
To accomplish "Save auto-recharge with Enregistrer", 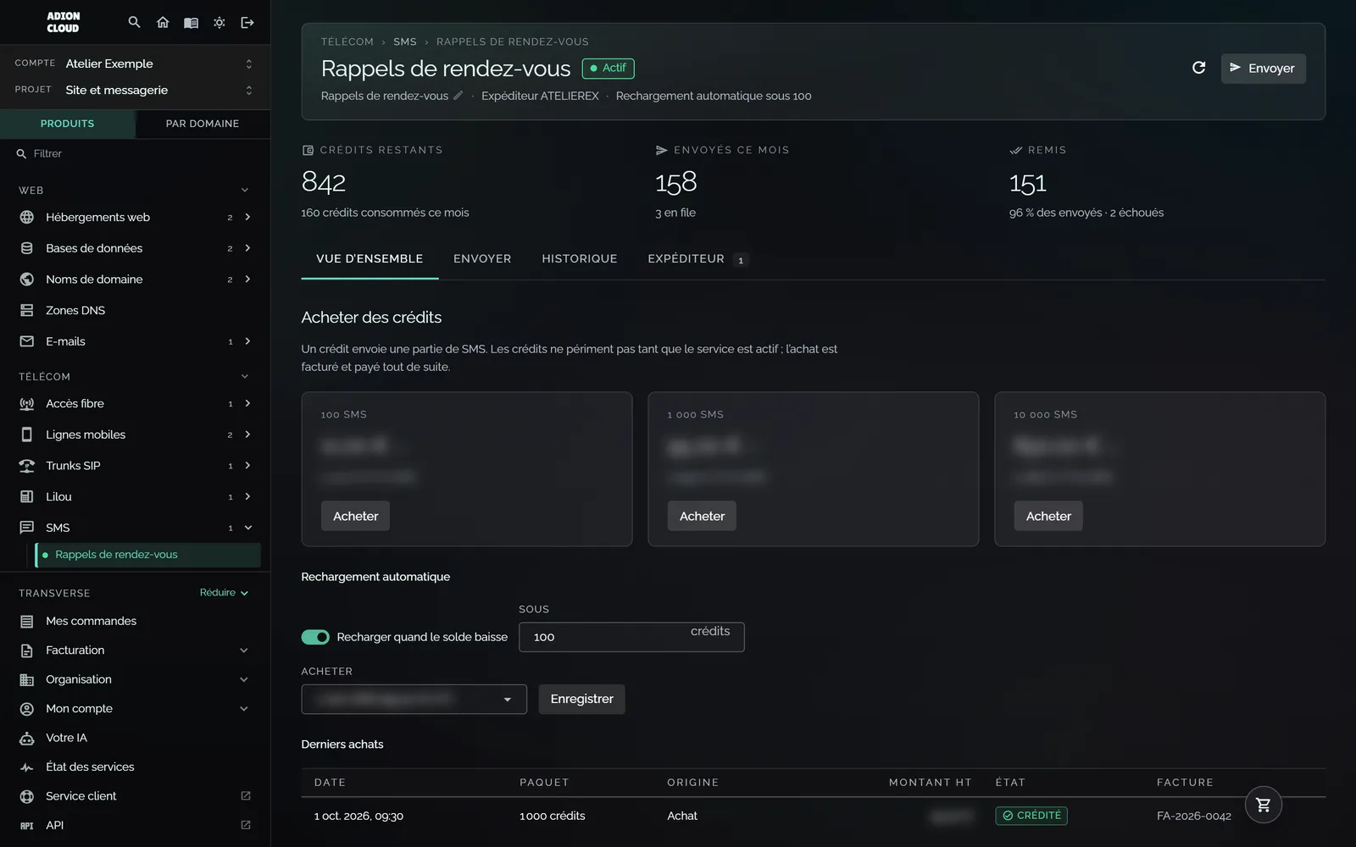I will click(581, 700).
